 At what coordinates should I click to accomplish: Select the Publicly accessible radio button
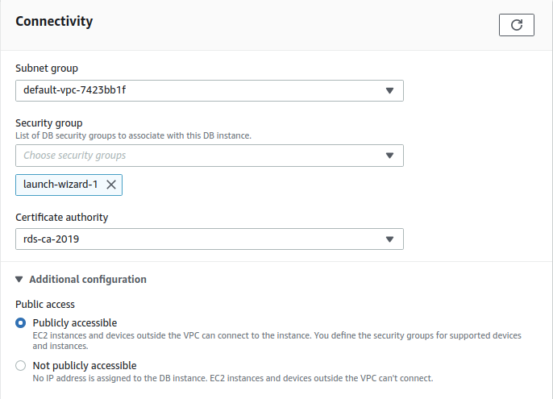tap(20, 322)
